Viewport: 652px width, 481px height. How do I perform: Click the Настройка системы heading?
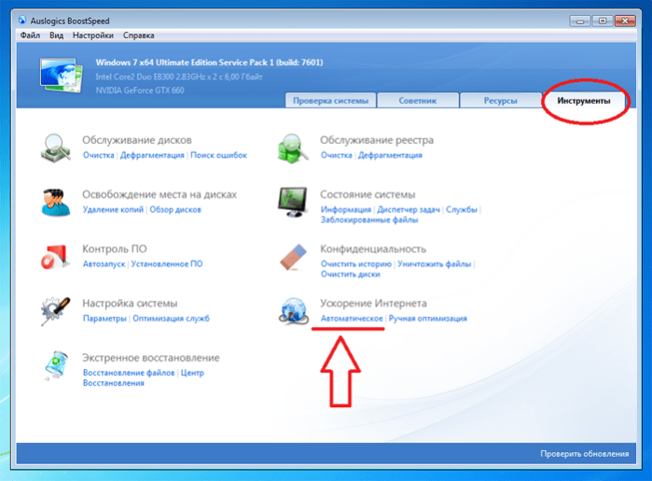[130, 304]
